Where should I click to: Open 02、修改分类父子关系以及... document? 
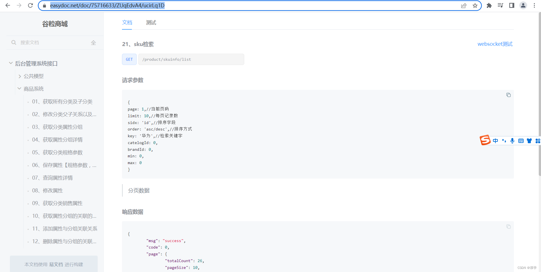tap(64, 114)
